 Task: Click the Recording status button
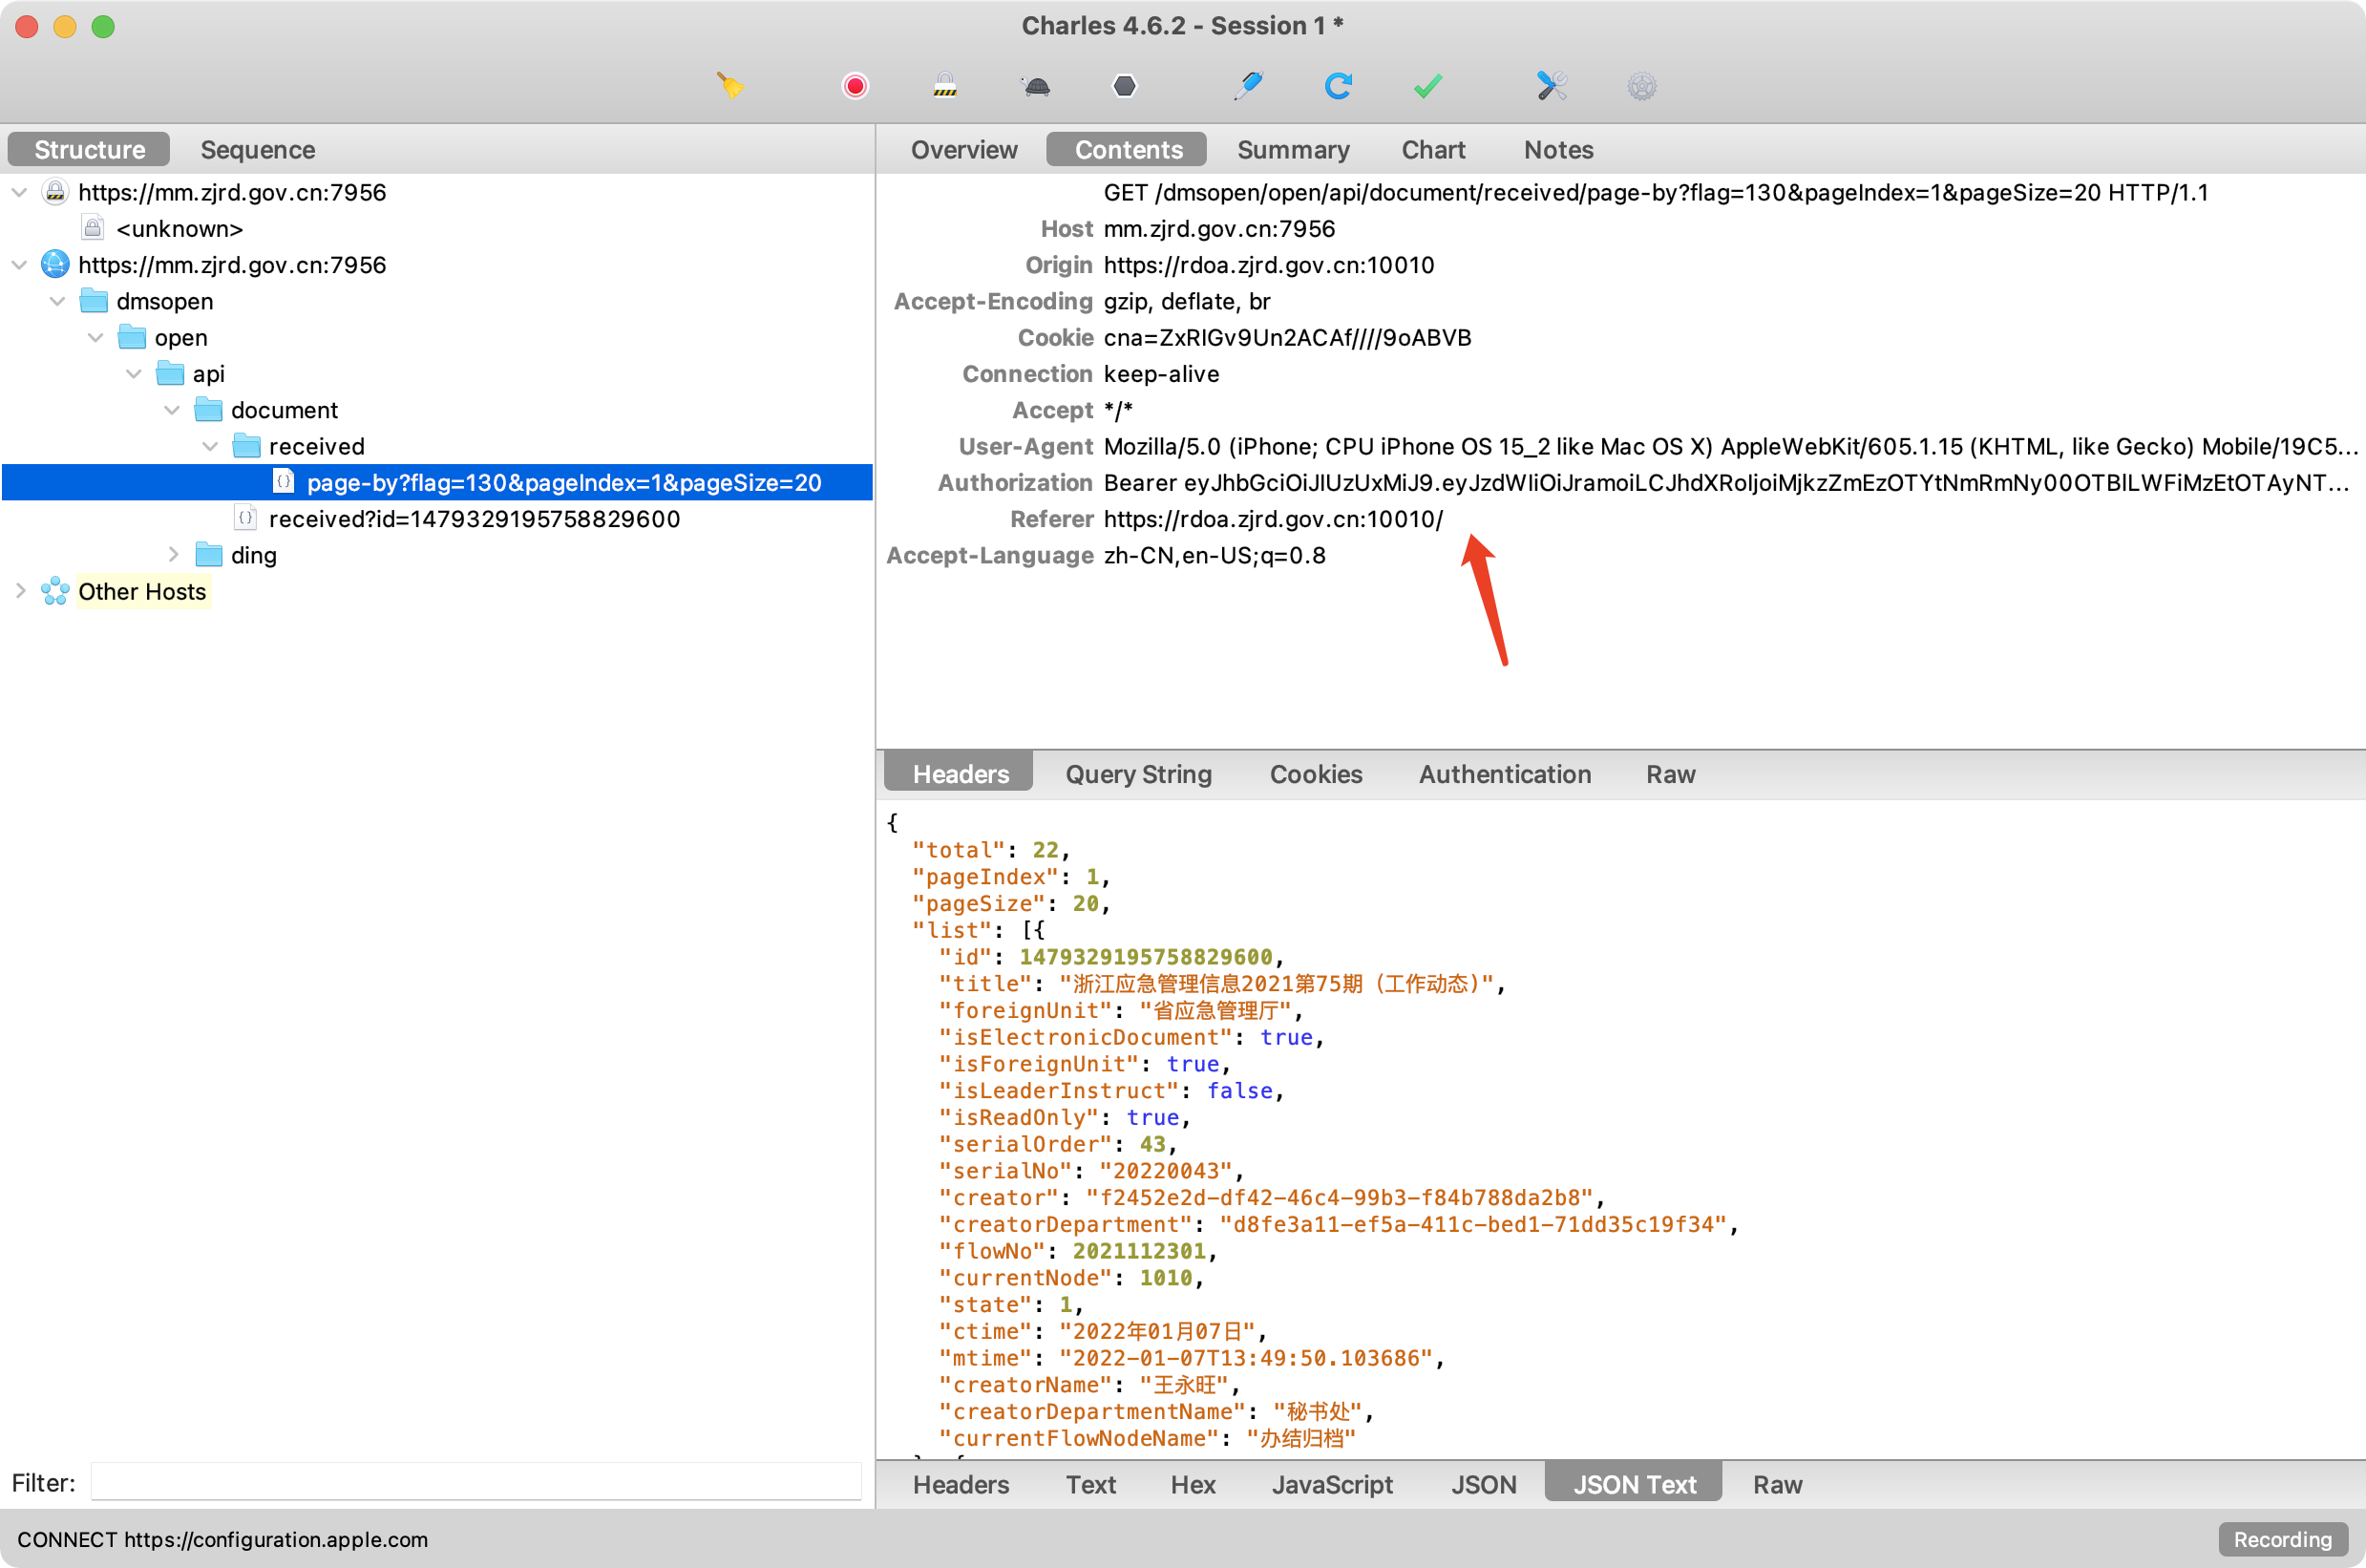point(2282,1539)
